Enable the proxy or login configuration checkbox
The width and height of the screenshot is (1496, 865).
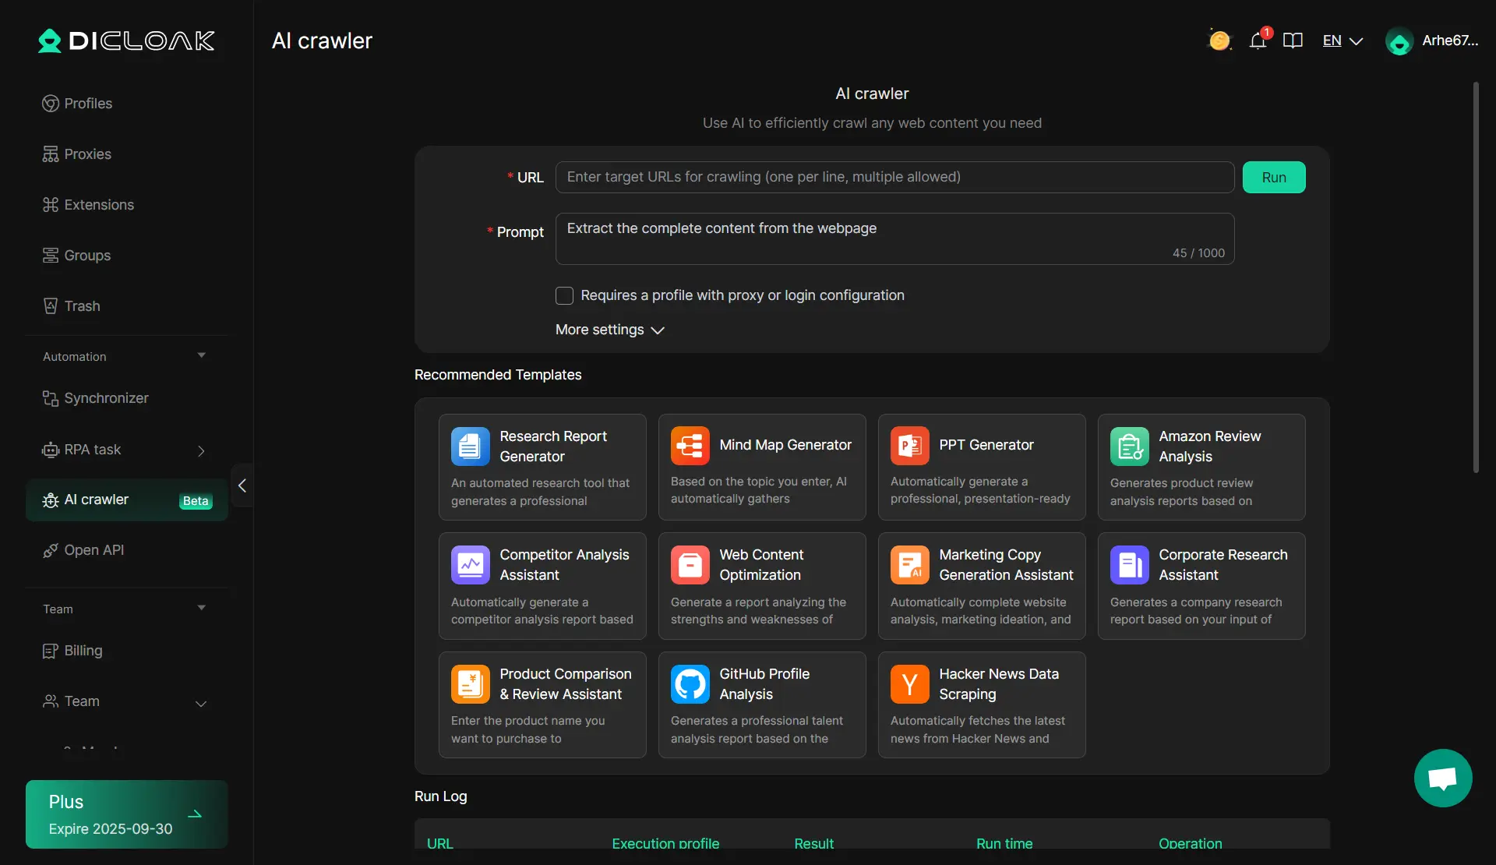click(564, 295)
